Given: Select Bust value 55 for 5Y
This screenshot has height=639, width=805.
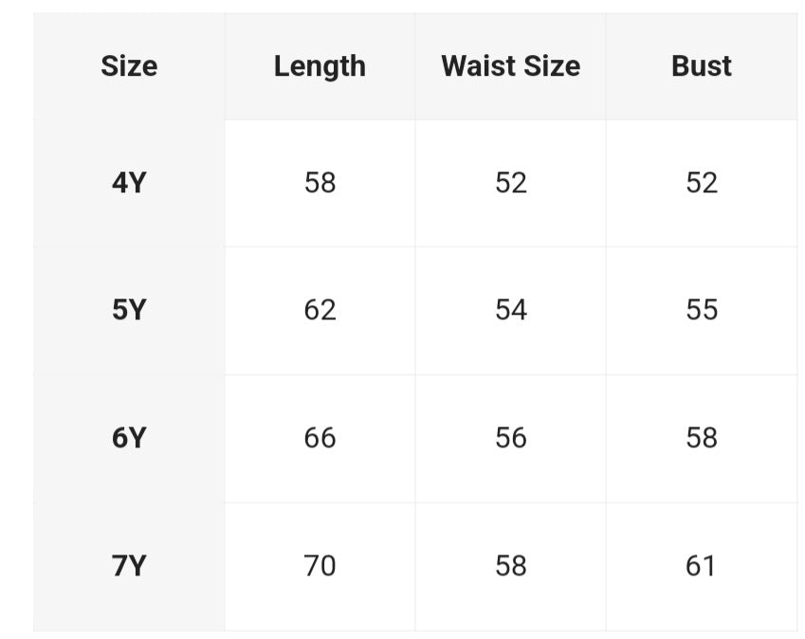Looking at the screenshot, I should (x=702, y=310).
